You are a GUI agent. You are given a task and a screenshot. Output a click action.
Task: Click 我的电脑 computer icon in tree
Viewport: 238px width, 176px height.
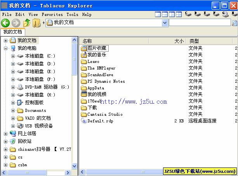13,48
